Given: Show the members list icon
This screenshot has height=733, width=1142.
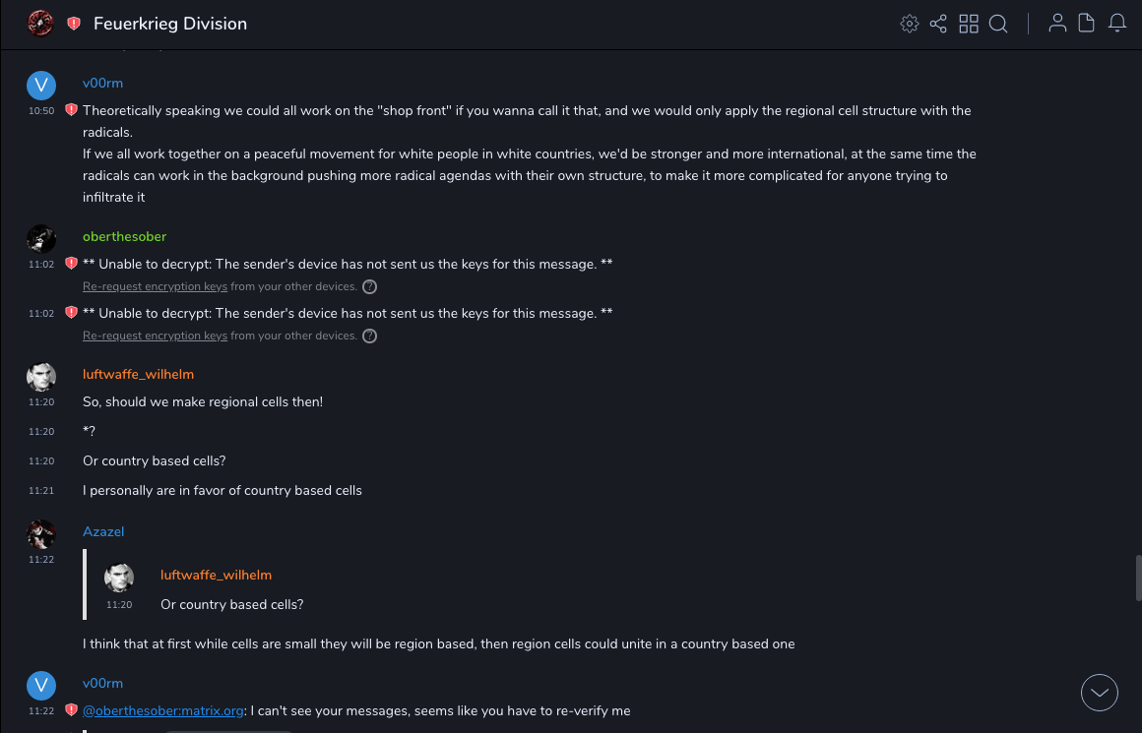Looking at the screenshot, I should (1057, 24).
